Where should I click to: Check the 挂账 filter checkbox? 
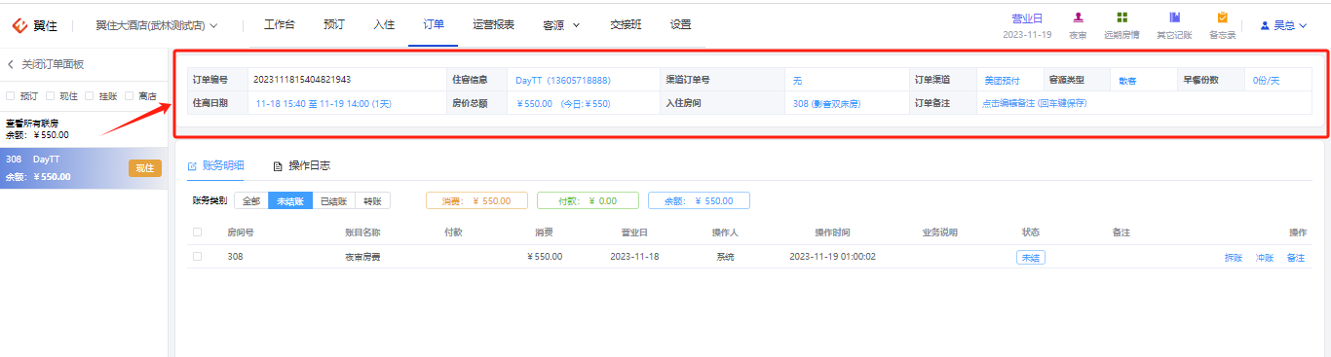[x=89, y=96]
